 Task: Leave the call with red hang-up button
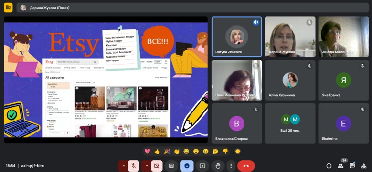246,166
